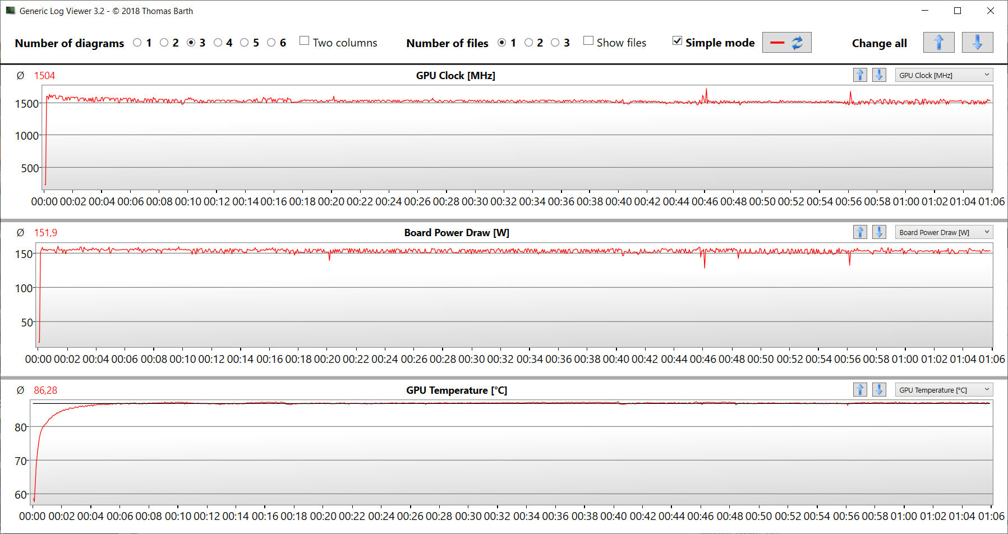Open the Board Power Draw [W] dropdown
This screenshot has height=534, width=1008.
(x=943, y=232)
